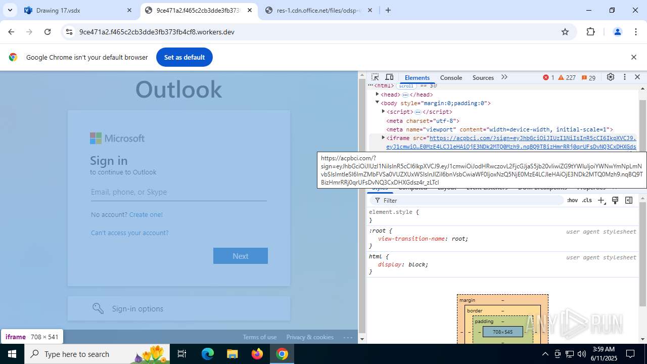Toggle the device toolbar icon
Screen dimensions: 647x364
pyautogui.click(x=389, y=77)
